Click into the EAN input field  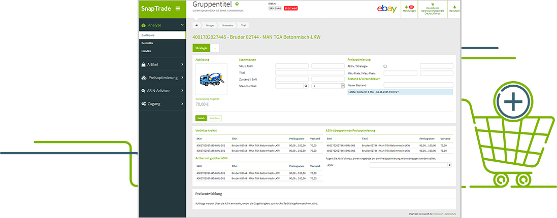328,79
